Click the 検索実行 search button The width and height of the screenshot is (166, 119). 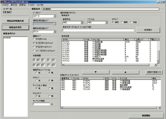pyautogui.click(x=148, y=30)
